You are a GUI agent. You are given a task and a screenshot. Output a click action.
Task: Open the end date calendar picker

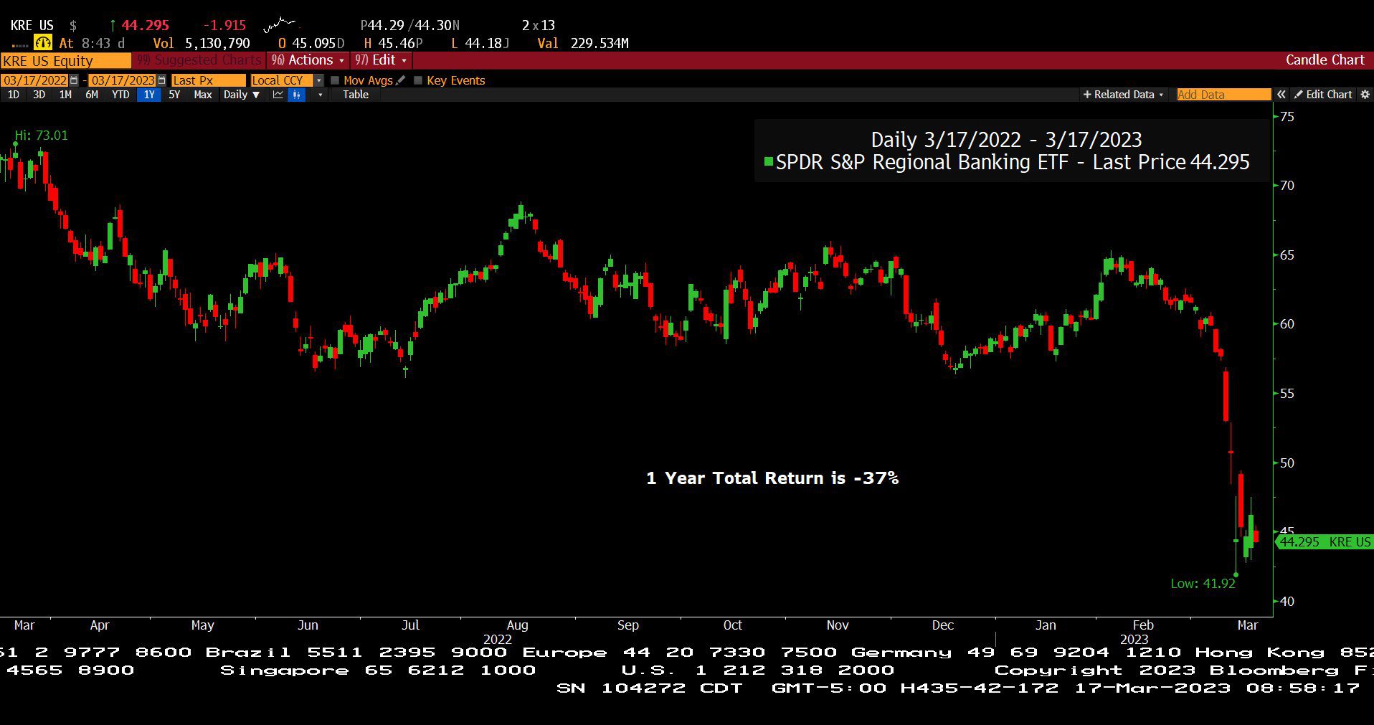[161, 80]
